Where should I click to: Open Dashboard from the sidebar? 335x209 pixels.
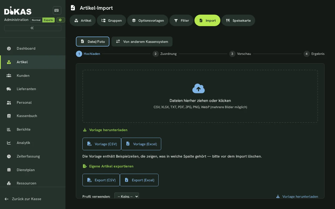click(x=33, y=48)
